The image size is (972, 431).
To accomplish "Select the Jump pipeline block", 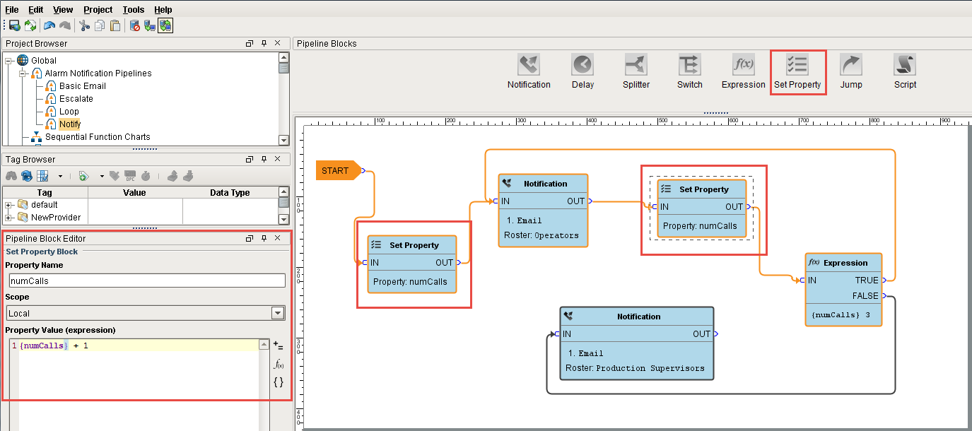I will point(851,70).
